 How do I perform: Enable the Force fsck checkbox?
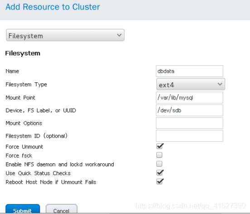click(x=159, y=155)
